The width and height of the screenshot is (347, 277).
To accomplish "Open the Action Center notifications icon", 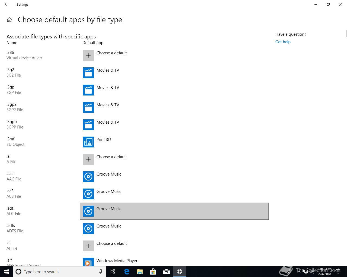I will 338,272.
